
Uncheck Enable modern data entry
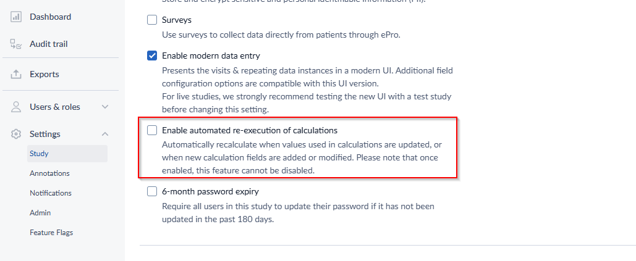click(x=152, y=56)
